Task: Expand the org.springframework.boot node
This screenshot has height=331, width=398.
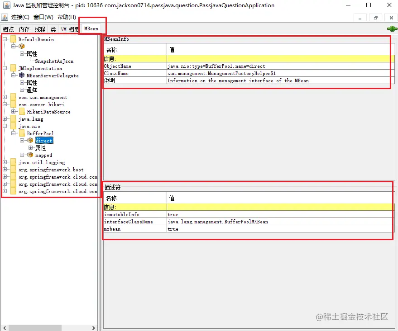Action: [5, 169]
